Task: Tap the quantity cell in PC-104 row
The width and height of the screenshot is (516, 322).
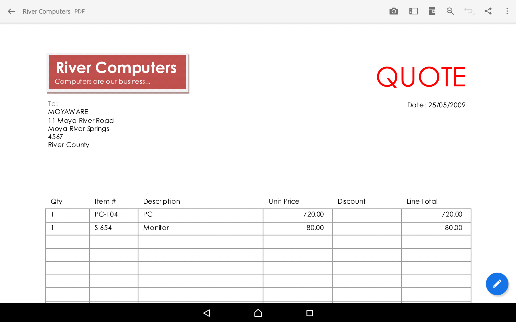Action: (67, 215)
